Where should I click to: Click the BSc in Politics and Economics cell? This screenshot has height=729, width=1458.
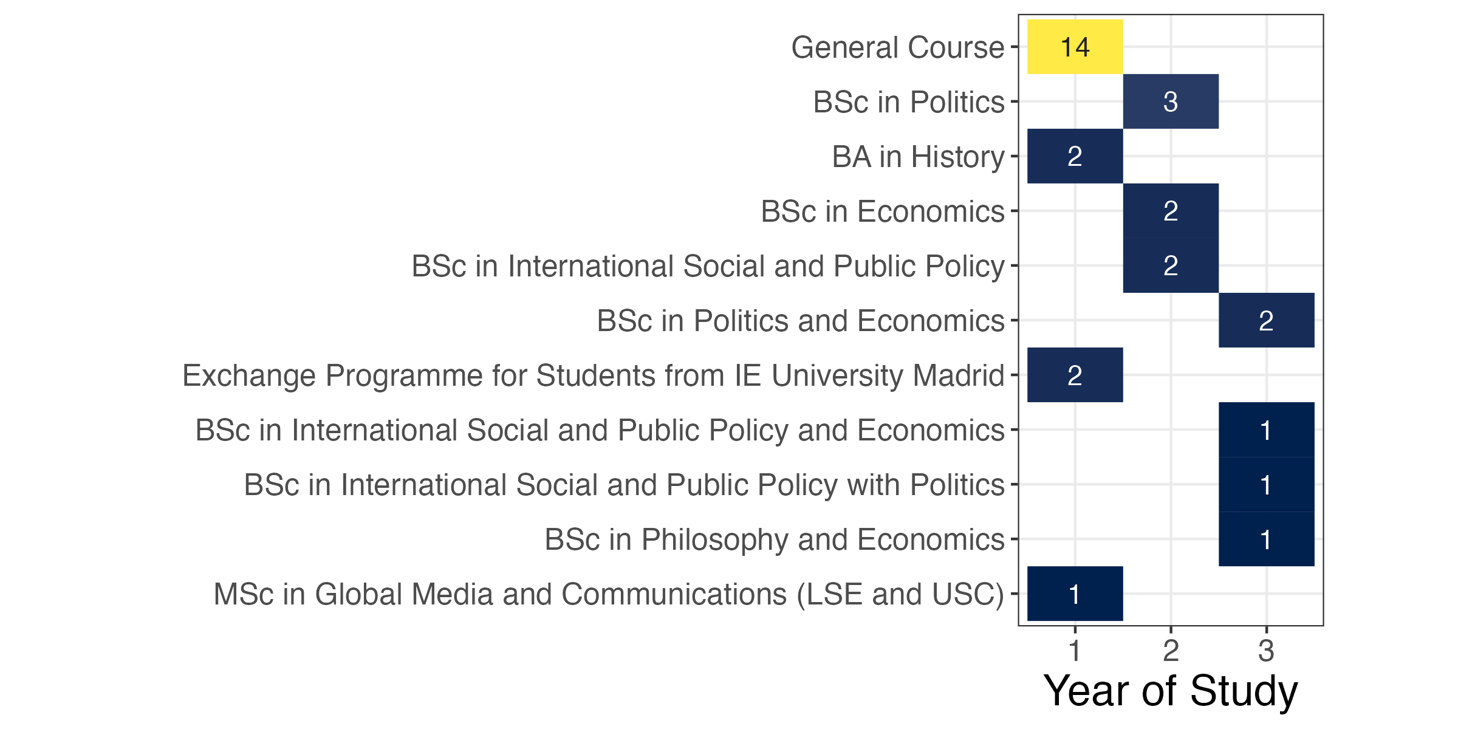1266,320
